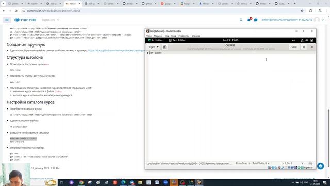Reload the page in the browser
Screen dimensions: 330x186
pyautogui.click(x=16, y=11)
